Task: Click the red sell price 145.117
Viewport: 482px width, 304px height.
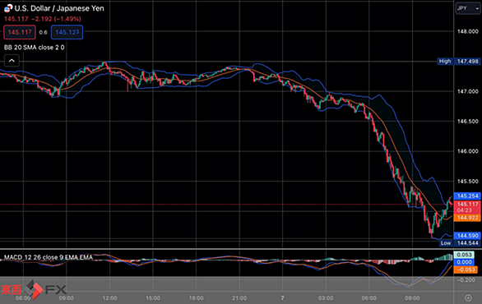Action: [x=20, y=32]
